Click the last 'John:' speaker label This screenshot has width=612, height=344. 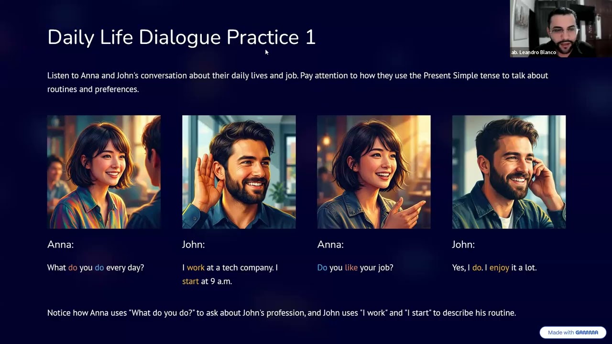click(x=463, y=245)
